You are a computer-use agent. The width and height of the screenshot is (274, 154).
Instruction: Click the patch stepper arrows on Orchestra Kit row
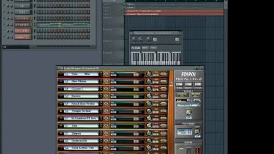pyautogui.click(x=101, y=141)
